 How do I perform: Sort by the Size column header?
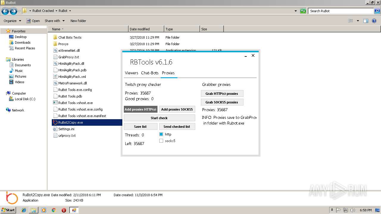(x=212, y=29)
